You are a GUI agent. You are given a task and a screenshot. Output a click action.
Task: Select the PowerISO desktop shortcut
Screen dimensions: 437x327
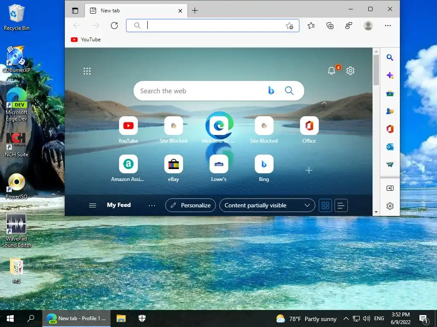coord(17,186)
